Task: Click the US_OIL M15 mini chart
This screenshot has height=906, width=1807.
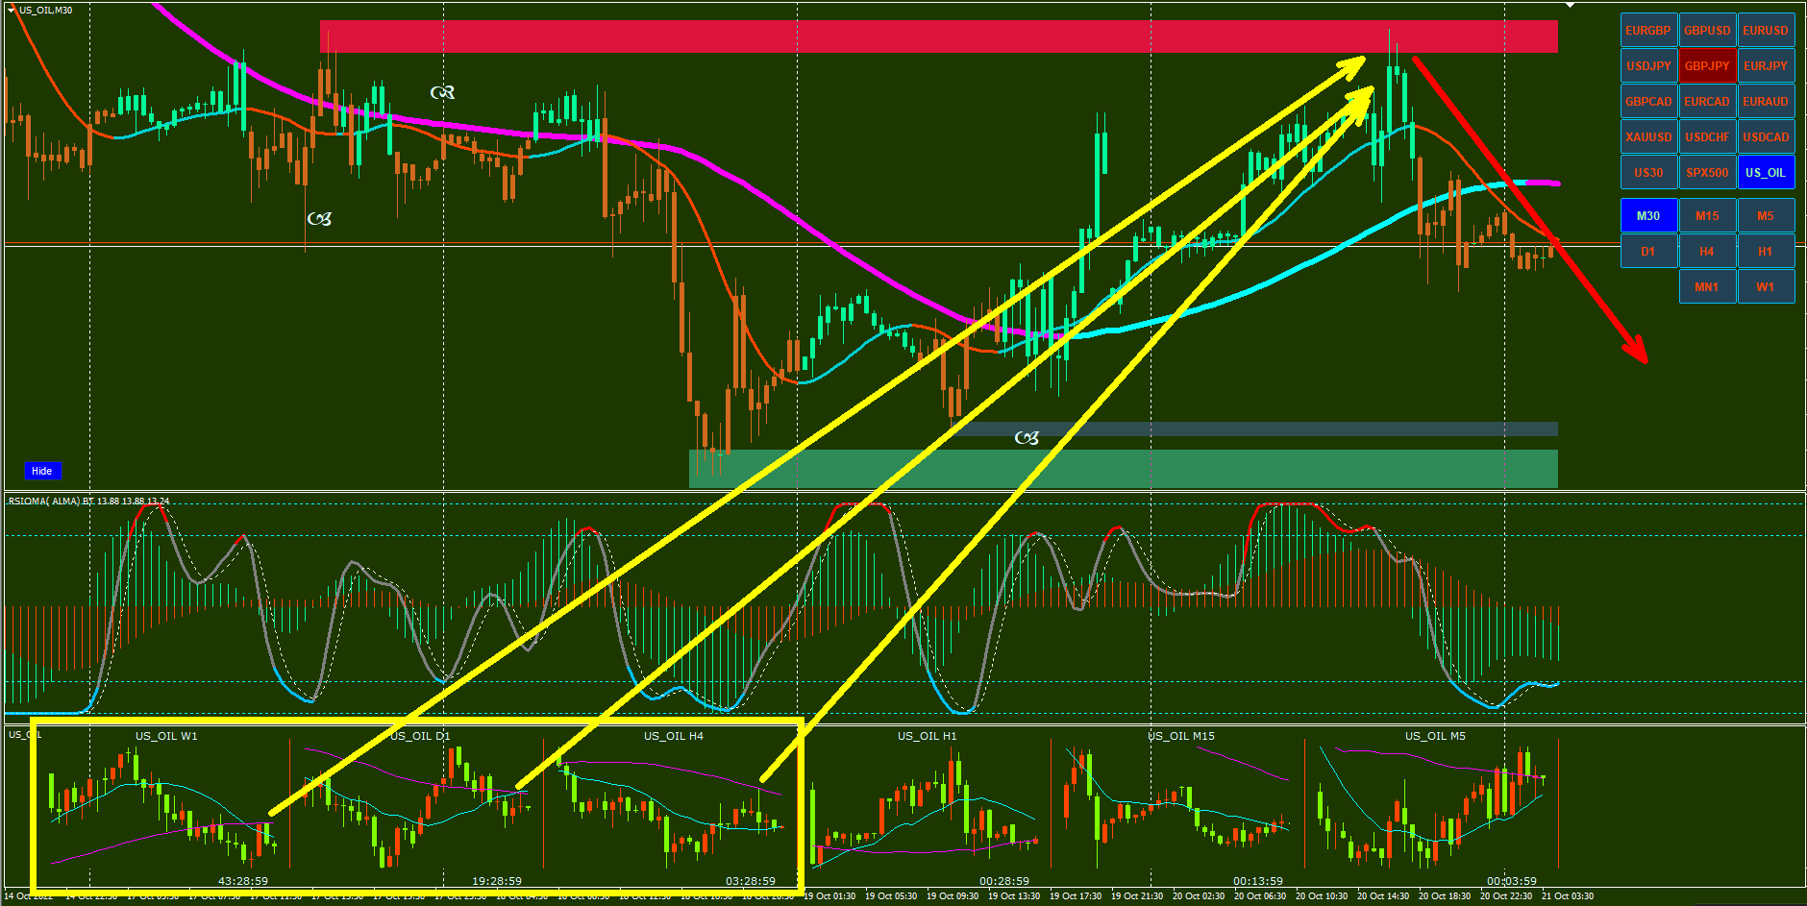Action: [1180, 807]
